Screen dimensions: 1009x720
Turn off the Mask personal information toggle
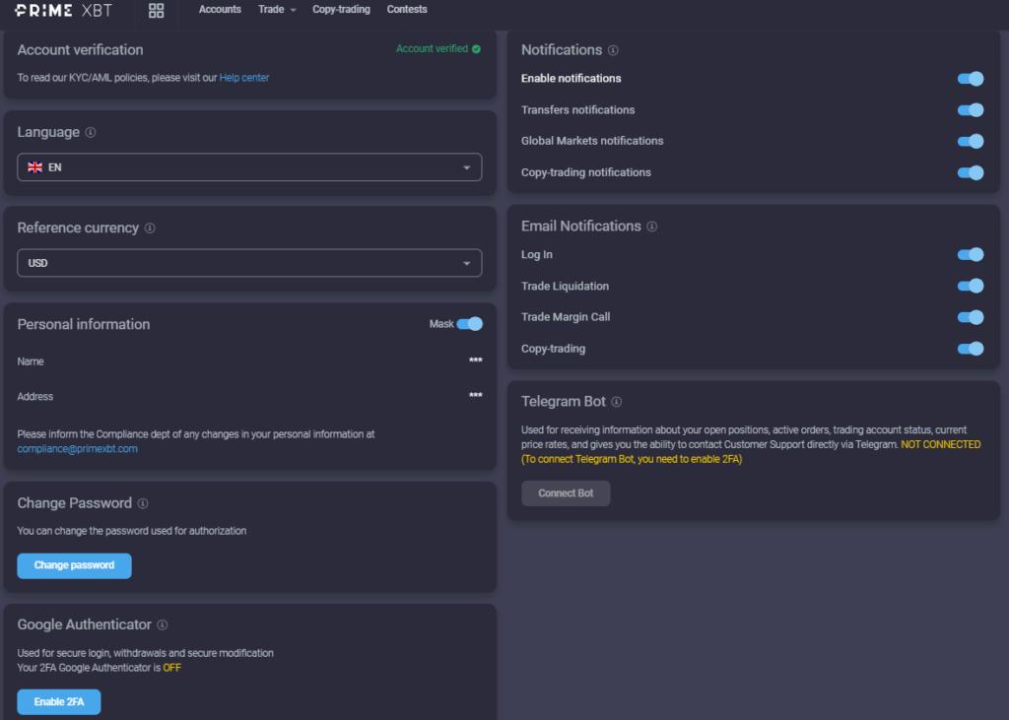click(470, 323)
